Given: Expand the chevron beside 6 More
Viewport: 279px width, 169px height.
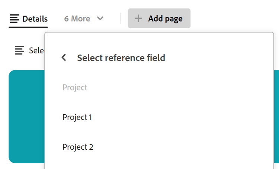Looking at the screenshot, I should (x=100, y=18).
